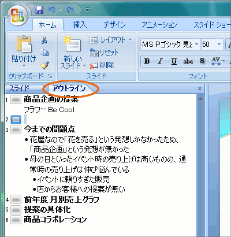The image size is (231, 237).
Task: Toggle italic formatting
Action: [160, 61]
